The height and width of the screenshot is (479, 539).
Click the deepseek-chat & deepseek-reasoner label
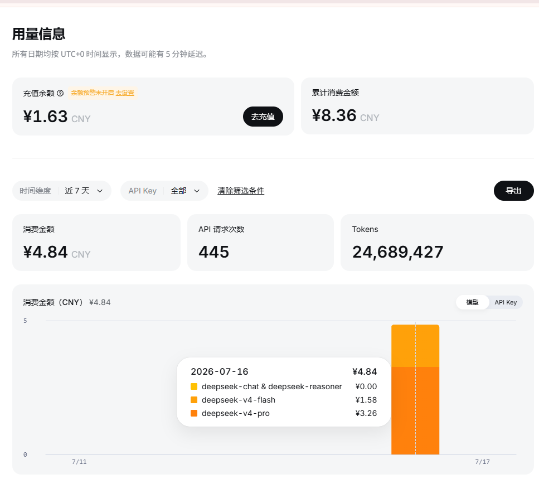[271, 386]
